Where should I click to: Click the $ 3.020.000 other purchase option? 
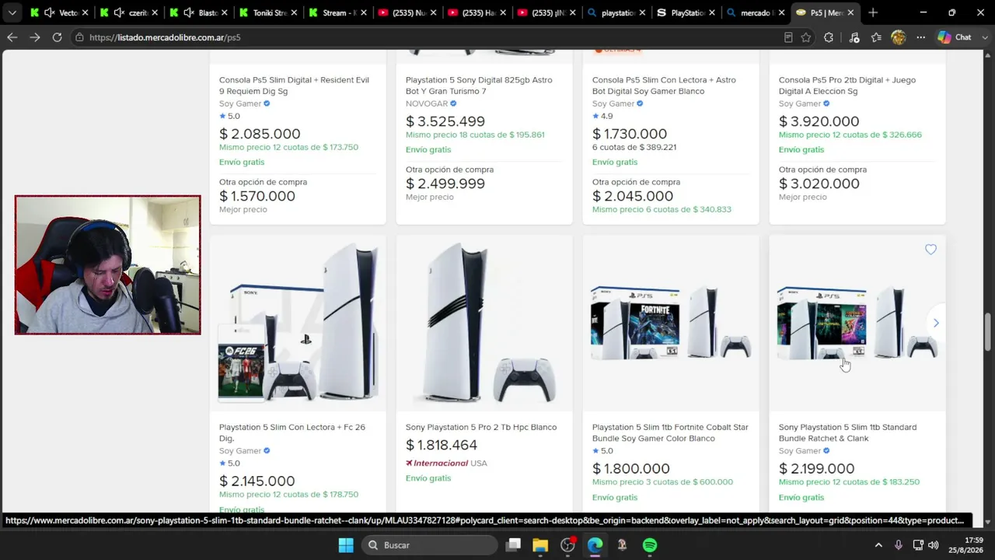[x=819, y=184]
